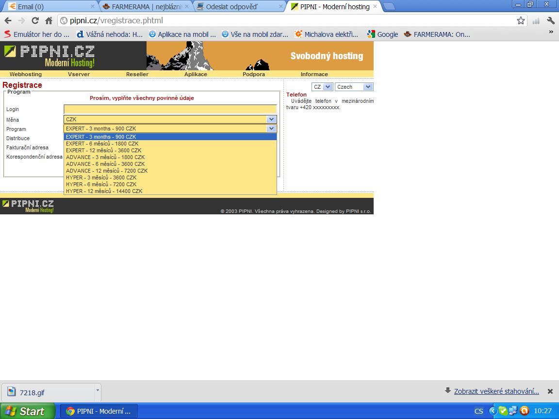Open the FARMERAMA: On... bookmark
559x419 pixels.
[437, 34]
